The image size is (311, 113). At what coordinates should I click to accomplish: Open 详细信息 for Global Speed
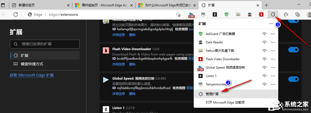point(119,94)
